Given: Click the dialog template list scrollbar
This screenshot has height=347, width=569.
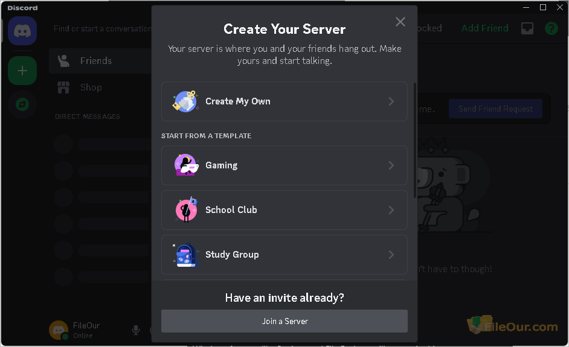Looking at the screenshot, I should pos(415,141).
